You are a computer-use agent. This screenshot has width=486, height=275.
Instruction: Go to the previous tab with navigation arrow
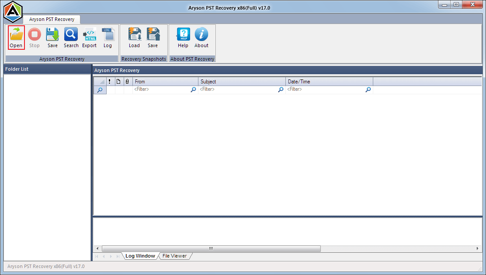104,256
